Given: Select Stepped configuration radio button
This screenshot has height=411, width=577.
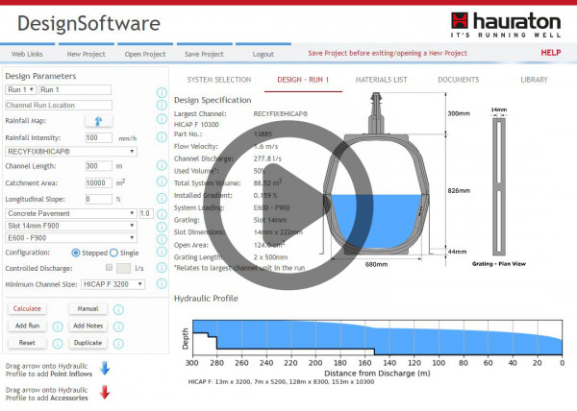Looking at the screenshot, I should coord(75,253).
